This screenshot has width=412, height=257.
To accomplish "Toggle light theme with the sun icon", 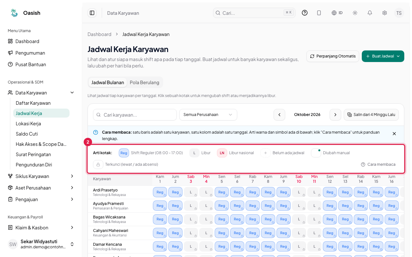I will point(355,13).
